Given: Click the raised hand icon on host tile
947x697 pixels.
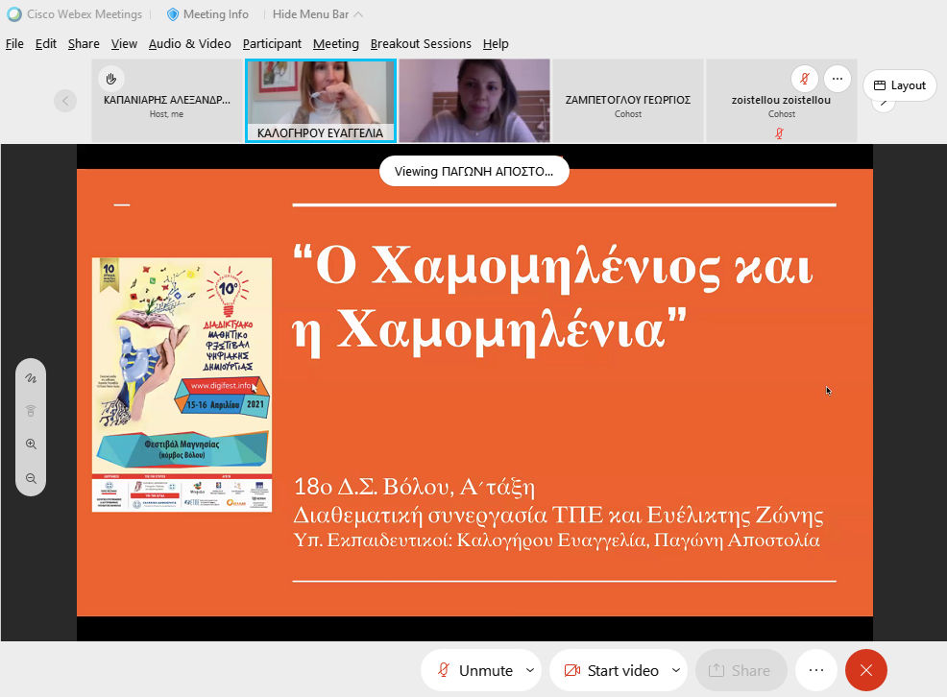Looking at the screenshot, I should (111, 78).
